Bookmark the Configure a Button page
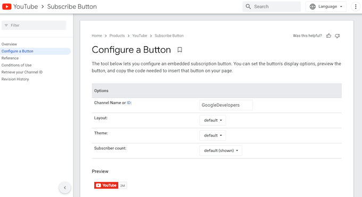 click(x=179, y=50)
